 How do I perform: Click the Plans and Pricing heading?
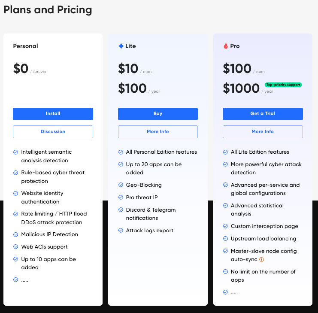[x=48, y=9]
